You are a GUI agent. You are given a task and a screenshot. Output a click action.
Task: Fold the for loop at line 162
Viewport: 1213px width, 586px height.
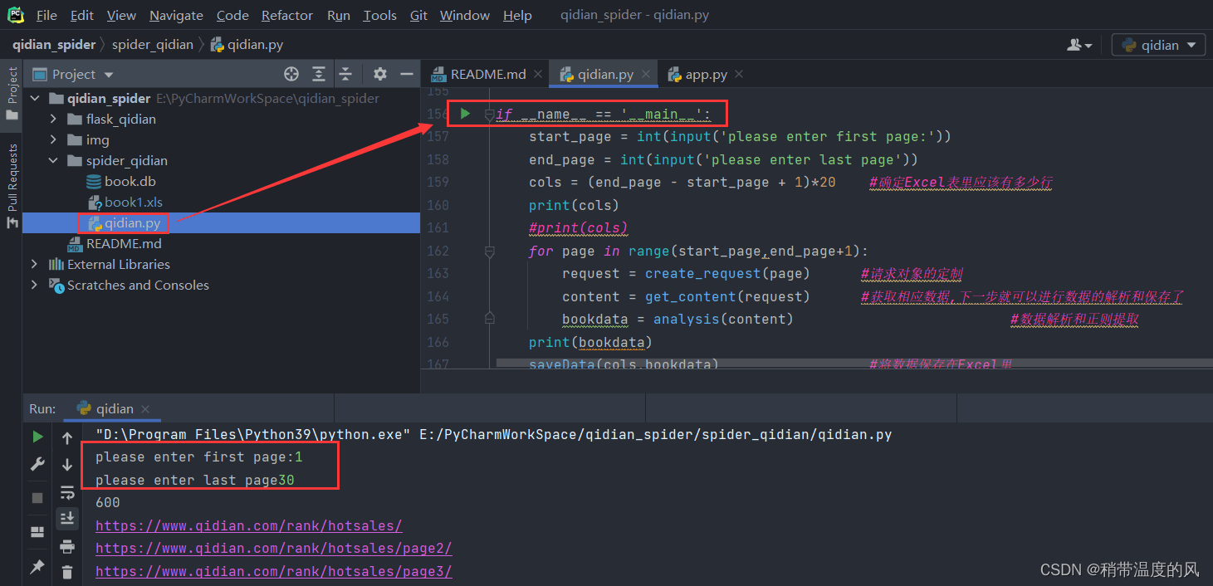click(490, 251)
